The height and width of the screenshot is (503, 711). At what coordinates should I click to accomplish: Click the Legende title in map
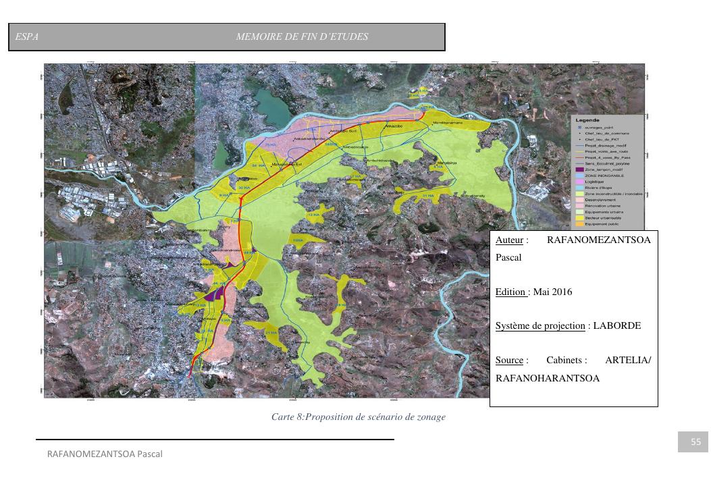point(587,120)
